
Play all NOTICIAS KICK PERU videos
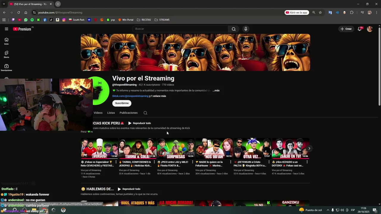tap(140, 123)
